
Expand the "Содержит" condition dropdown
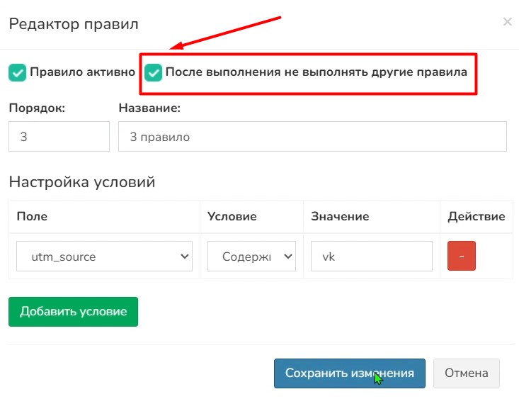tap(251, 257)
